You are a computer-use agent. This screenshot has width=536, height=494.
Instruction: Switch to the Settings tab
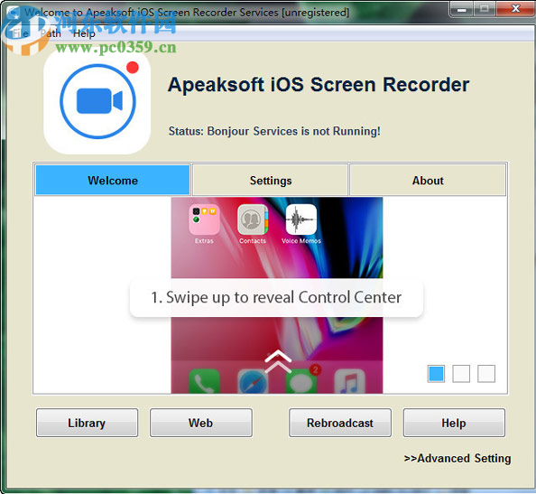click(x=271, y=181)
